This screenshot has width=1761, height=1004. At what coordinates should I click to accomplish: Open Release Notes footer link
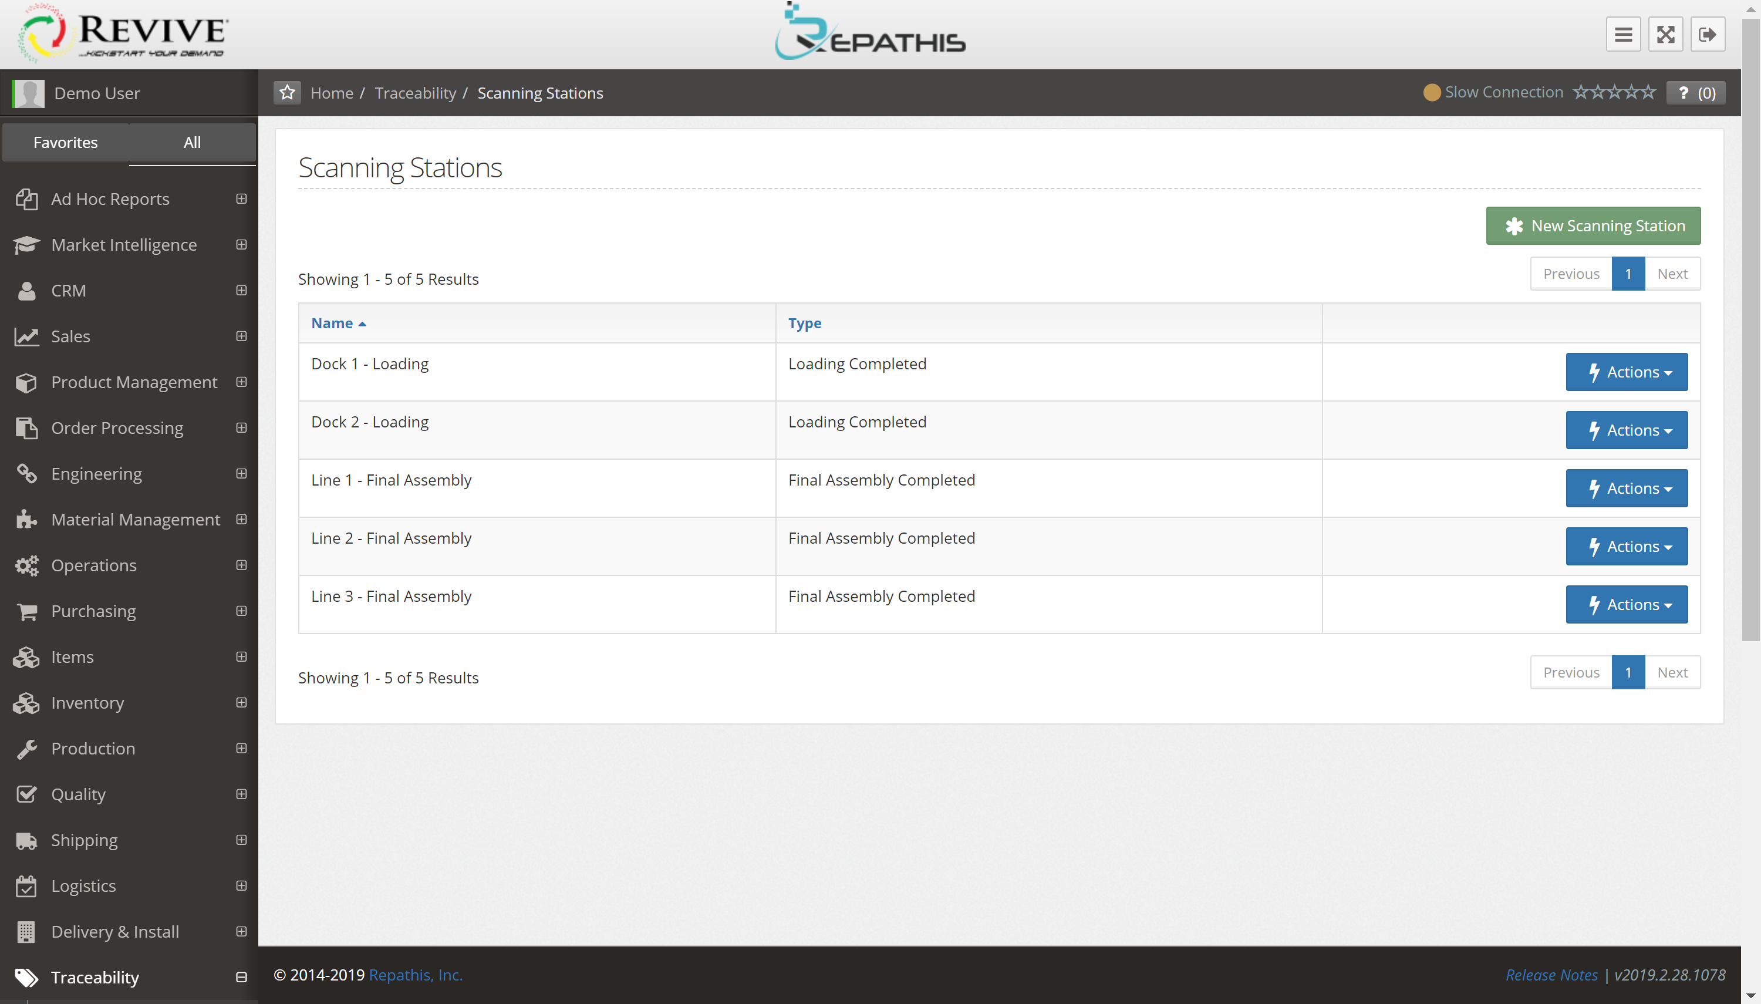(1551, 974)
